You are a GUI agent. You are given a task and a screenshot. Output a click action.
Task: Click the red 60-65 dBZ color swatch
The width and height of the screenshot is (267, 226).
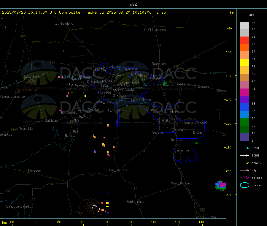244,40
